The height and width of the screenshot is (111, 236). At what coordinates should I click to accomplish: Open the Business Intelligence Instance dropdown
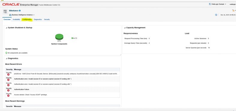click(x=22, y=15)
